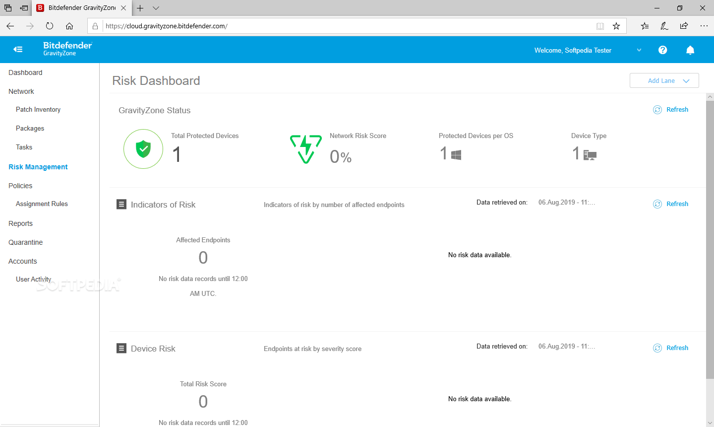
Task: Expand the user account dropdown chevron
Action: click(x=639, y=50)
